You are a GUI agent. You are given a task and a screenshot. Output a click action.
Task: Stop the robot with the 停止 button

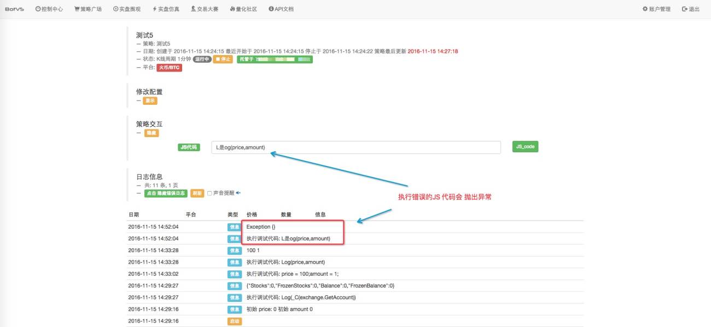223,59
